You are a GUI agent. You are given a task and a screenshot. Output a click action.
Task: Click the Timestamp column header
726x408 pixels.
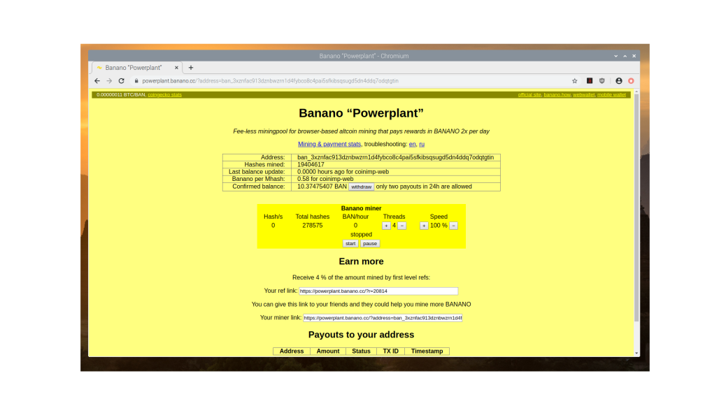point(427,351)
